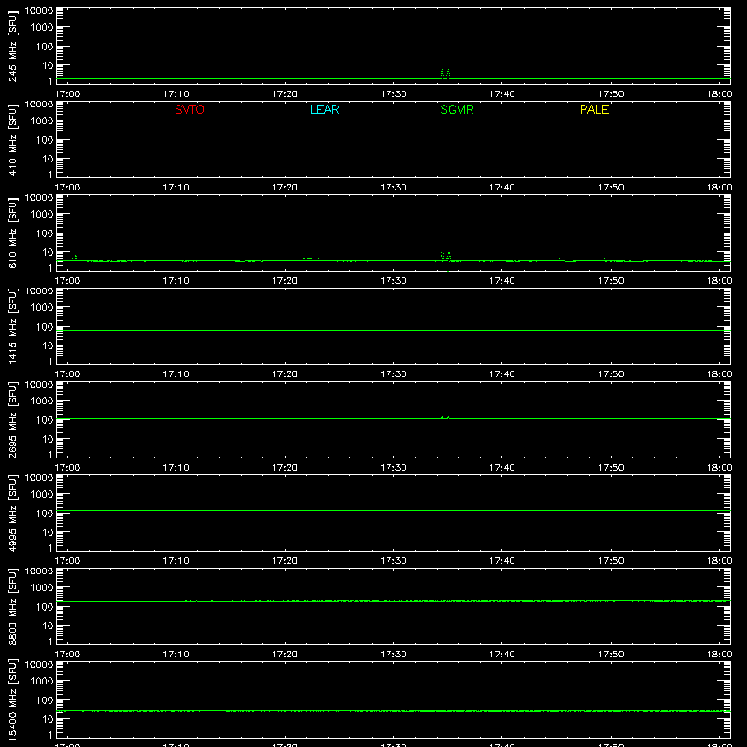Viewport: 747px width, 747px height.
Task: Click the cyan LEAR station label
Action: (x=324, y=109)
